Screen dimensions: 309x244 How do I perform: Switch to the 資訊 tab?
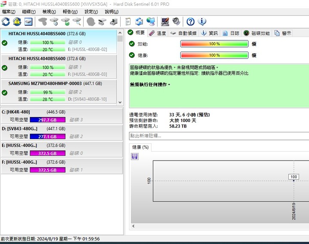pos(209,33)
